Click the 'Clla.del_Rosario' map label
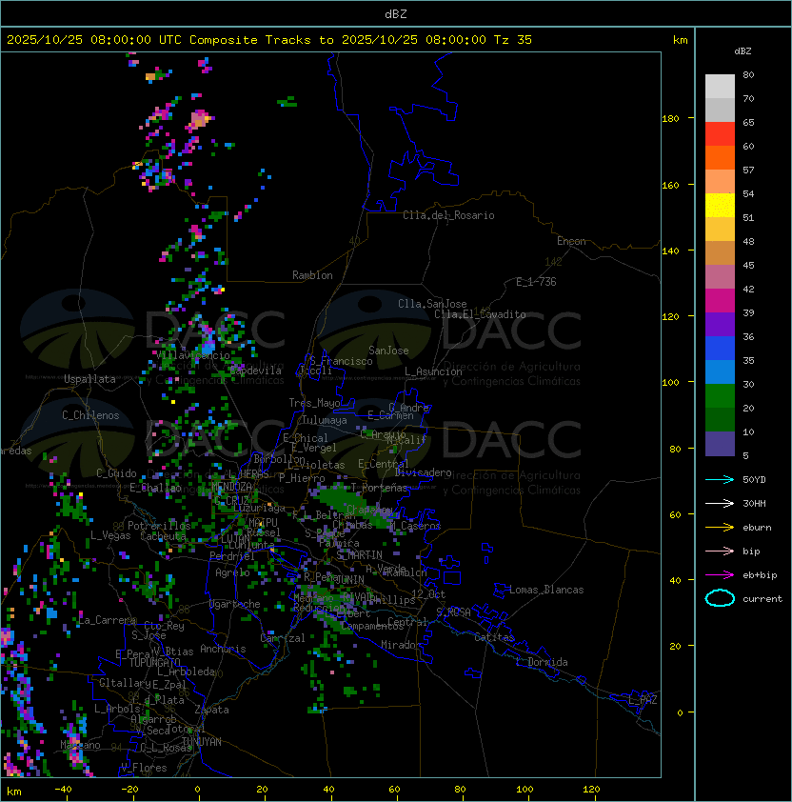The width and height of the screenshot is (792, 802). (x=448, y=215)
